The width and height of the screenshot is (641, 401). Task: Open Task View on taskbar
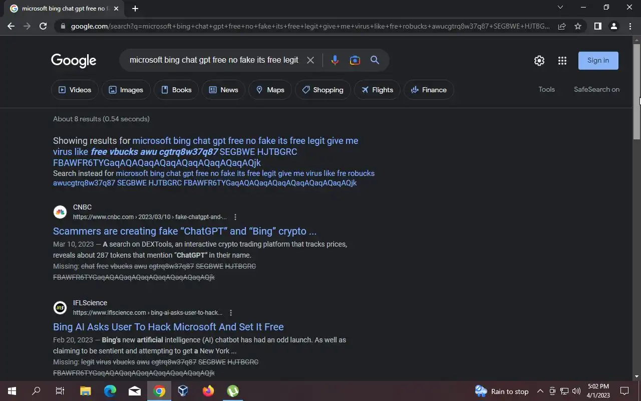click(x=60, y=391)
